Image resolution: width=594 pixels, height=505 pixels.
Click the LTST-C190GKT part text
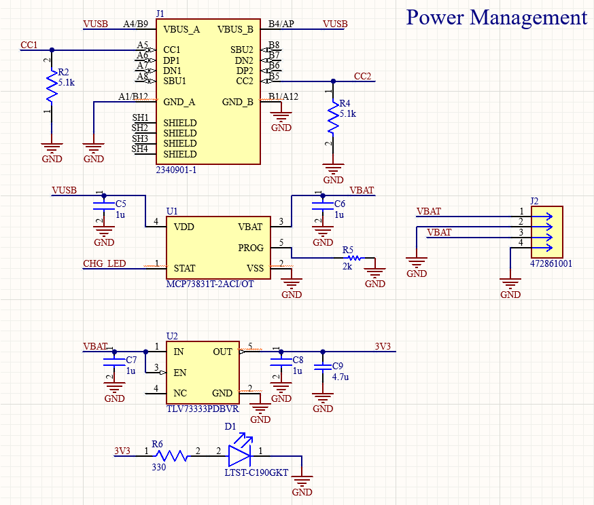[x=256, y=472]
